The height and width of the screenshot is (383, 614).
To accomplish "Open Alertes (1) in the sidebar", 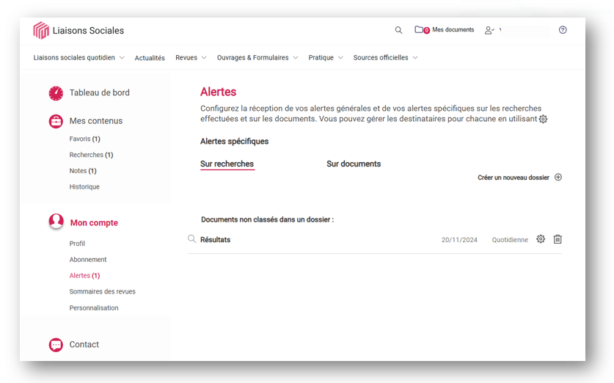I will click(84, 276).
